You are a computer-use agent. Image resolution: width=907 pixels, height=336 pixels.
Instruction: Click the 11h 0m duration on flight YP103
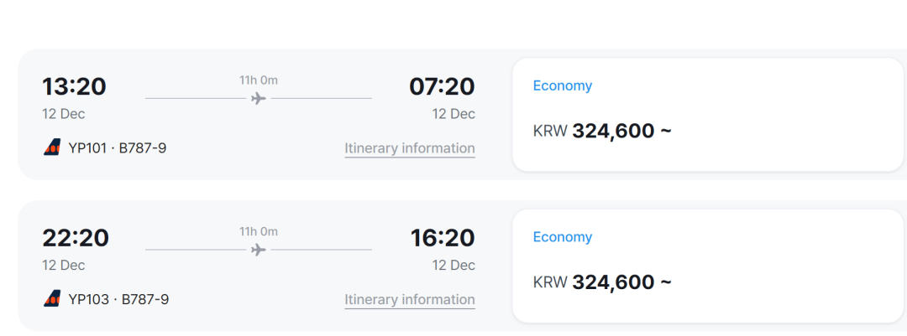tap(259, 231)
